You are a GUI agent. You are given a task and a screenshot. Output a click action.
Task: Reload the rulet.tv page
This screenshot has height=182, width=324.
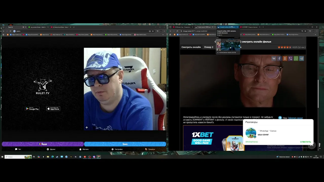[x=10, y=31]
